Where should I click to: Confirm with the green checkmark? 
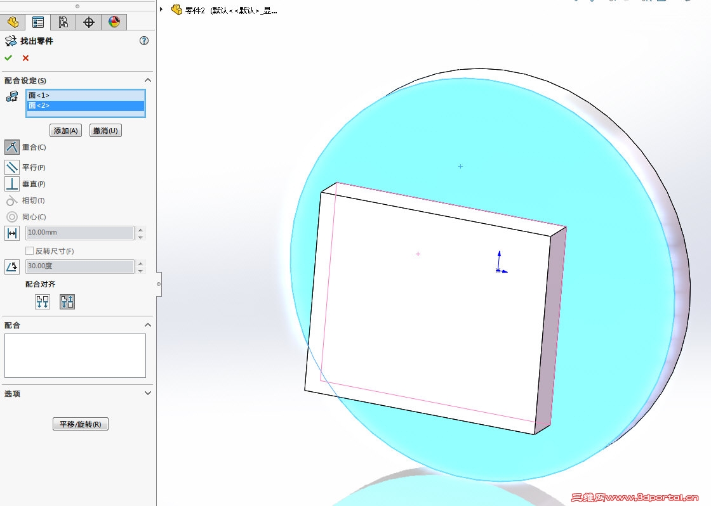tap(8, 58)
